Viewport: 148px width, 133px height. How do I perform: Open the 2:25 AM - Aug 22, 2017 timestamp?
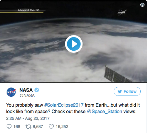(28, 118)
